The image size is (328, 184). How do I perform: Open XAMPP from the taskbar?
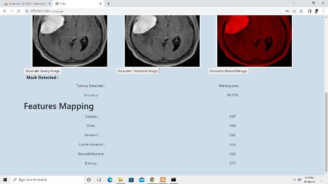coord(163,179)
